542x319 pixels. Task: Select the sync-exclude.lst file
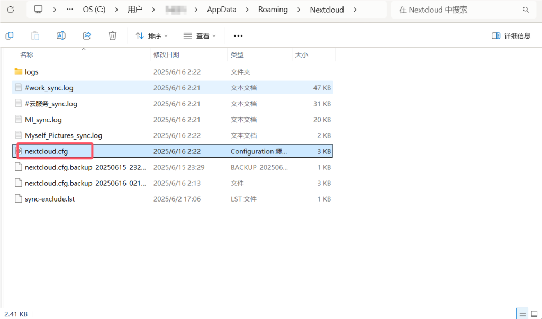(x=50, y=199)
